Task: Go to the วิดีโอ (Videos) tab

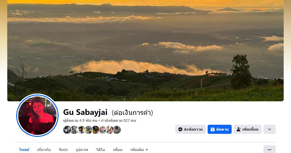Action: pyautogui.click(x=100, y=150)
